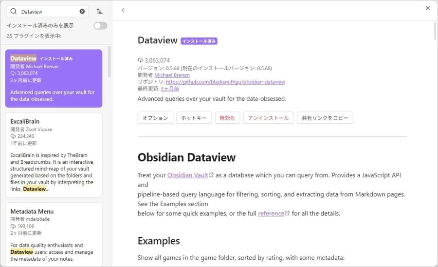This screenshot has width=438, height=267.
Task: Click the Examples heading
Action: pyautogui.click(x=159, y=241)
